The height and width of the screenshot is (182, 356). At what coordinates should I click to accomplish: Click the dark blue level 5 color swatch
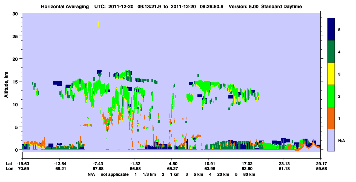coord(331,29)
